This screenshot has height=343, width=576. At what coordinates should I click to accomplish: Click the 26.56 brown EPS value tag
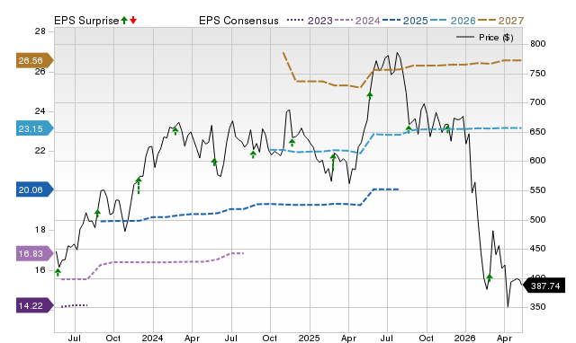[34, 60]
